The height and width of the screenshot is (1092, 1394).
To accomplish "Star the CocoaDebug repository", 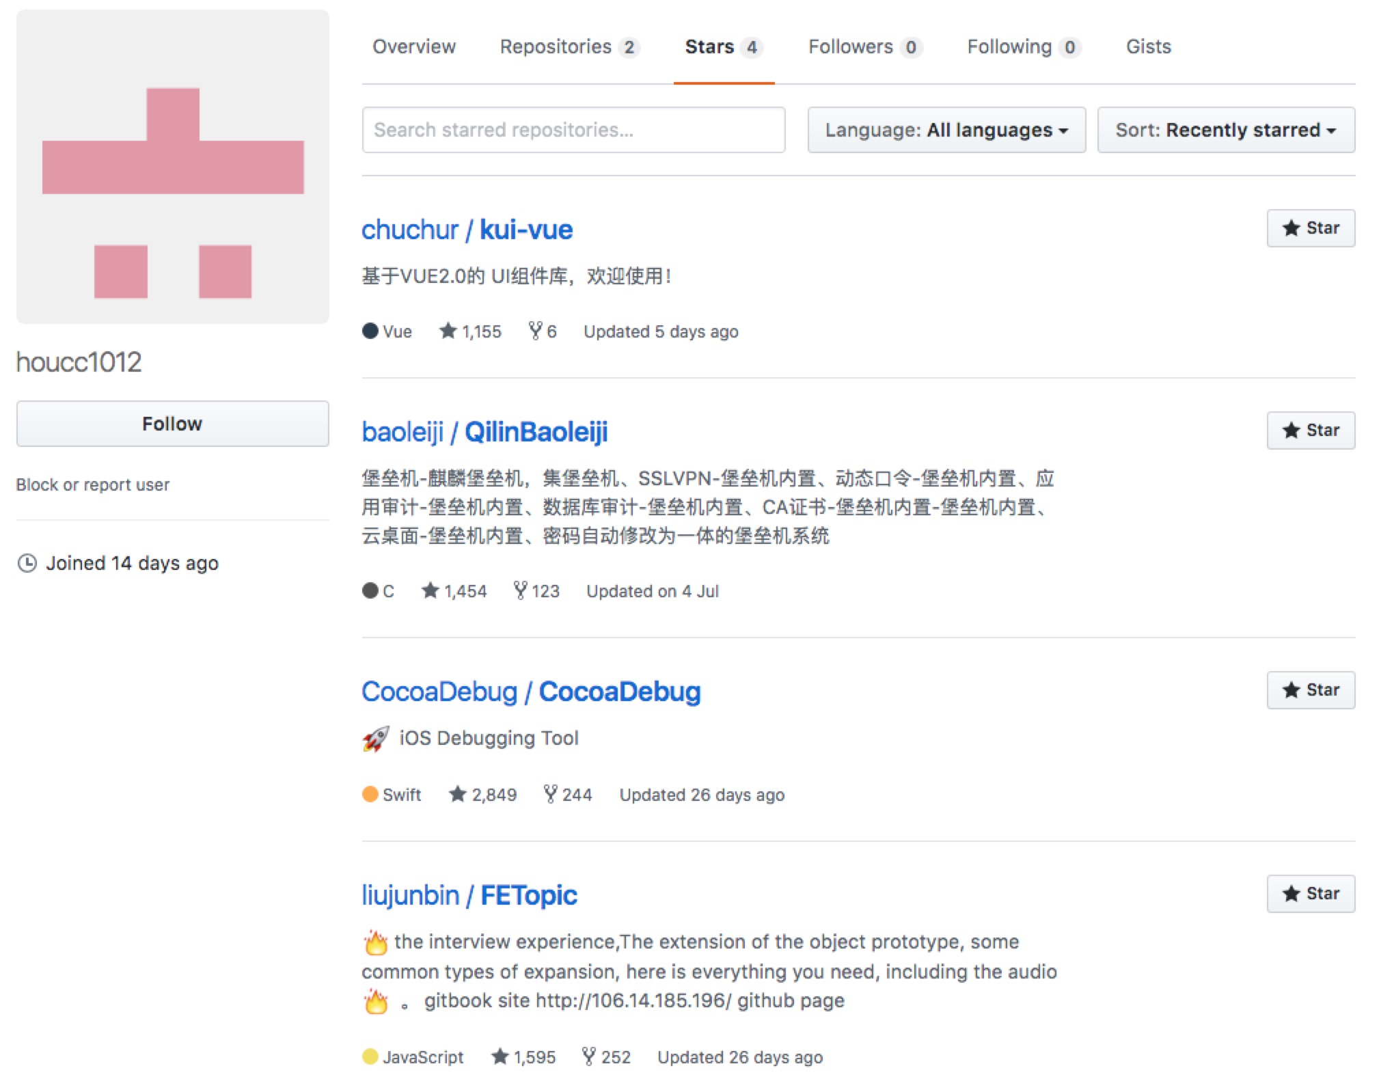I will coord(1311,690).
